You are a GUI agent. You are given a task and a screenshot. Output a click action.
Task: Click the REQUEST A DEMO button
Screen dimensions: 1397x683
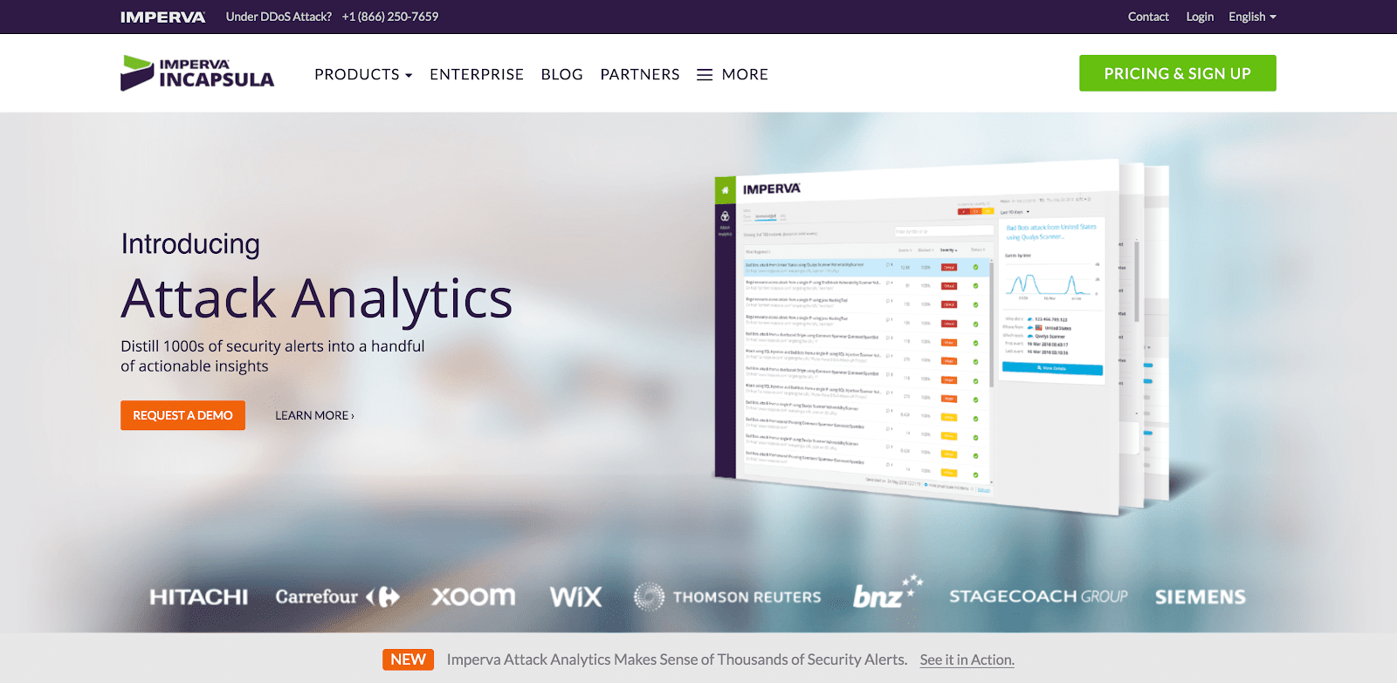click(x=182, y=415)
